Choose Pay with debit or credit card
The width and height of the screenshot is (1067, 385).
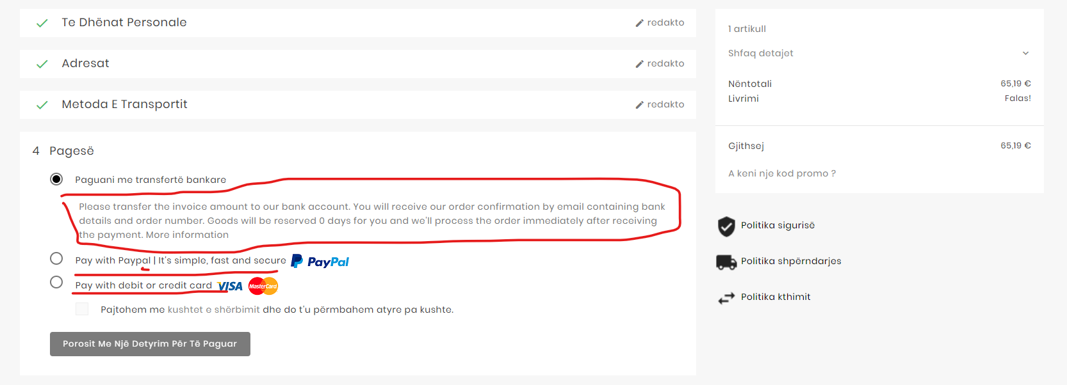pyautogui.click(x=56, y=282)
